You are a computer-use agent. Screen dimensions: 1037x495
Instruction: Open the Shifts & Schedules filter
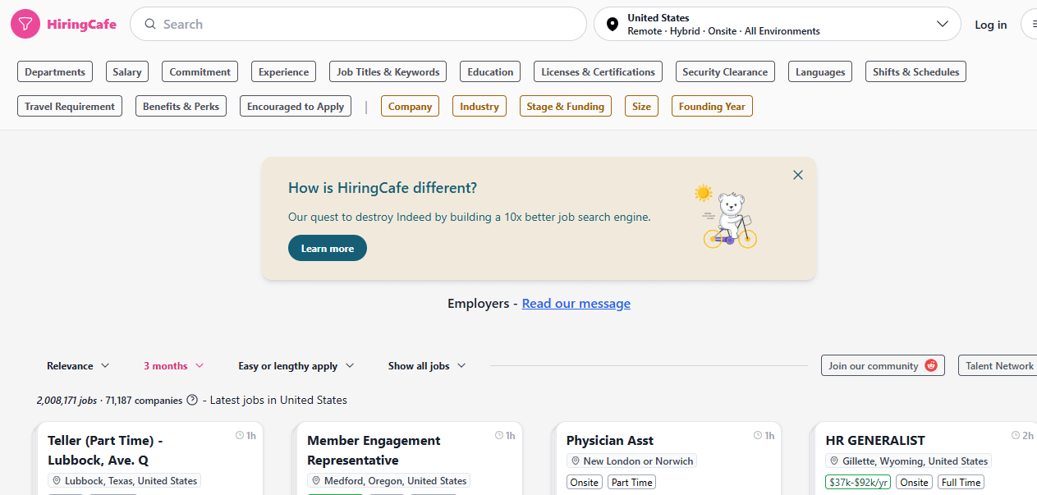(916, 72)
